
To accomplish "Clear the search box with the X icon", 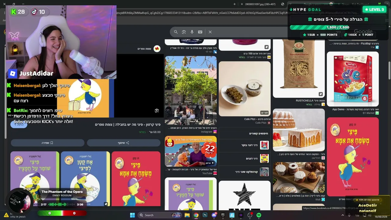I will pos(210,32).
